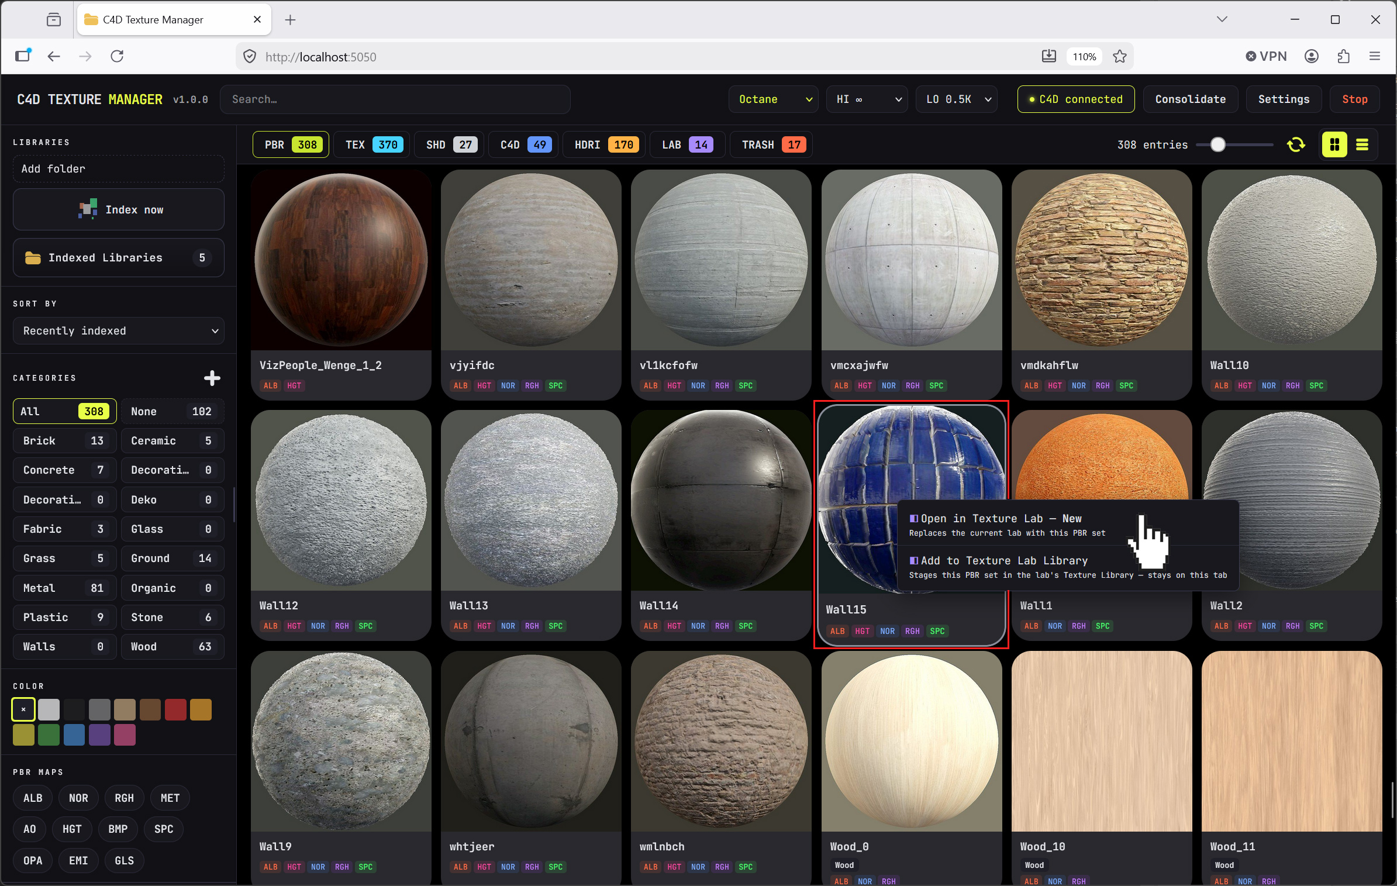
Task: Open a new browser tab
Action: click(x=290, y=20)
